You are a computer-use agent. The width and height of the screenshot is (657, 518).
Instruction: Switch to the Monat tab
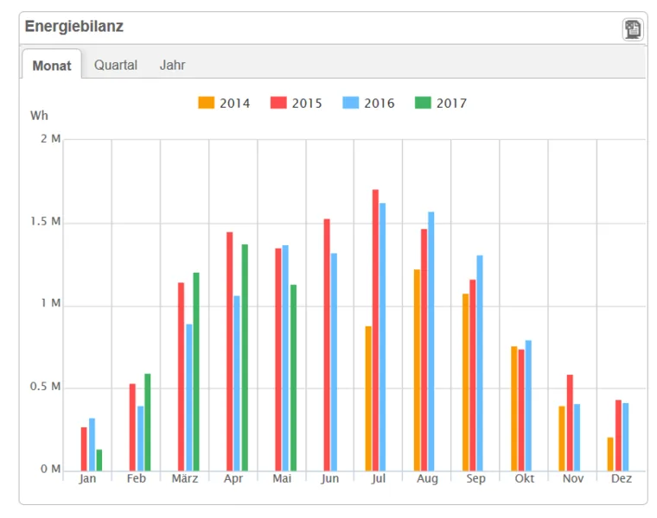point(52,66)
